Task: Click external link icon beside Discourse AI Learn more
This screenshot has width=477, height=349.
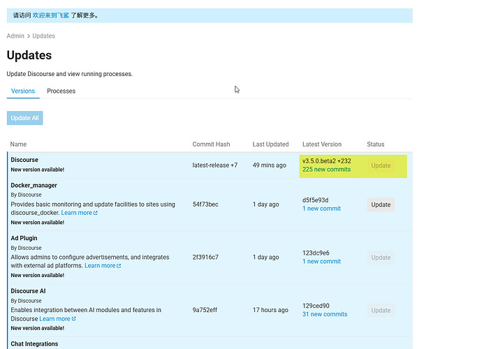Action: coord(73,318)
